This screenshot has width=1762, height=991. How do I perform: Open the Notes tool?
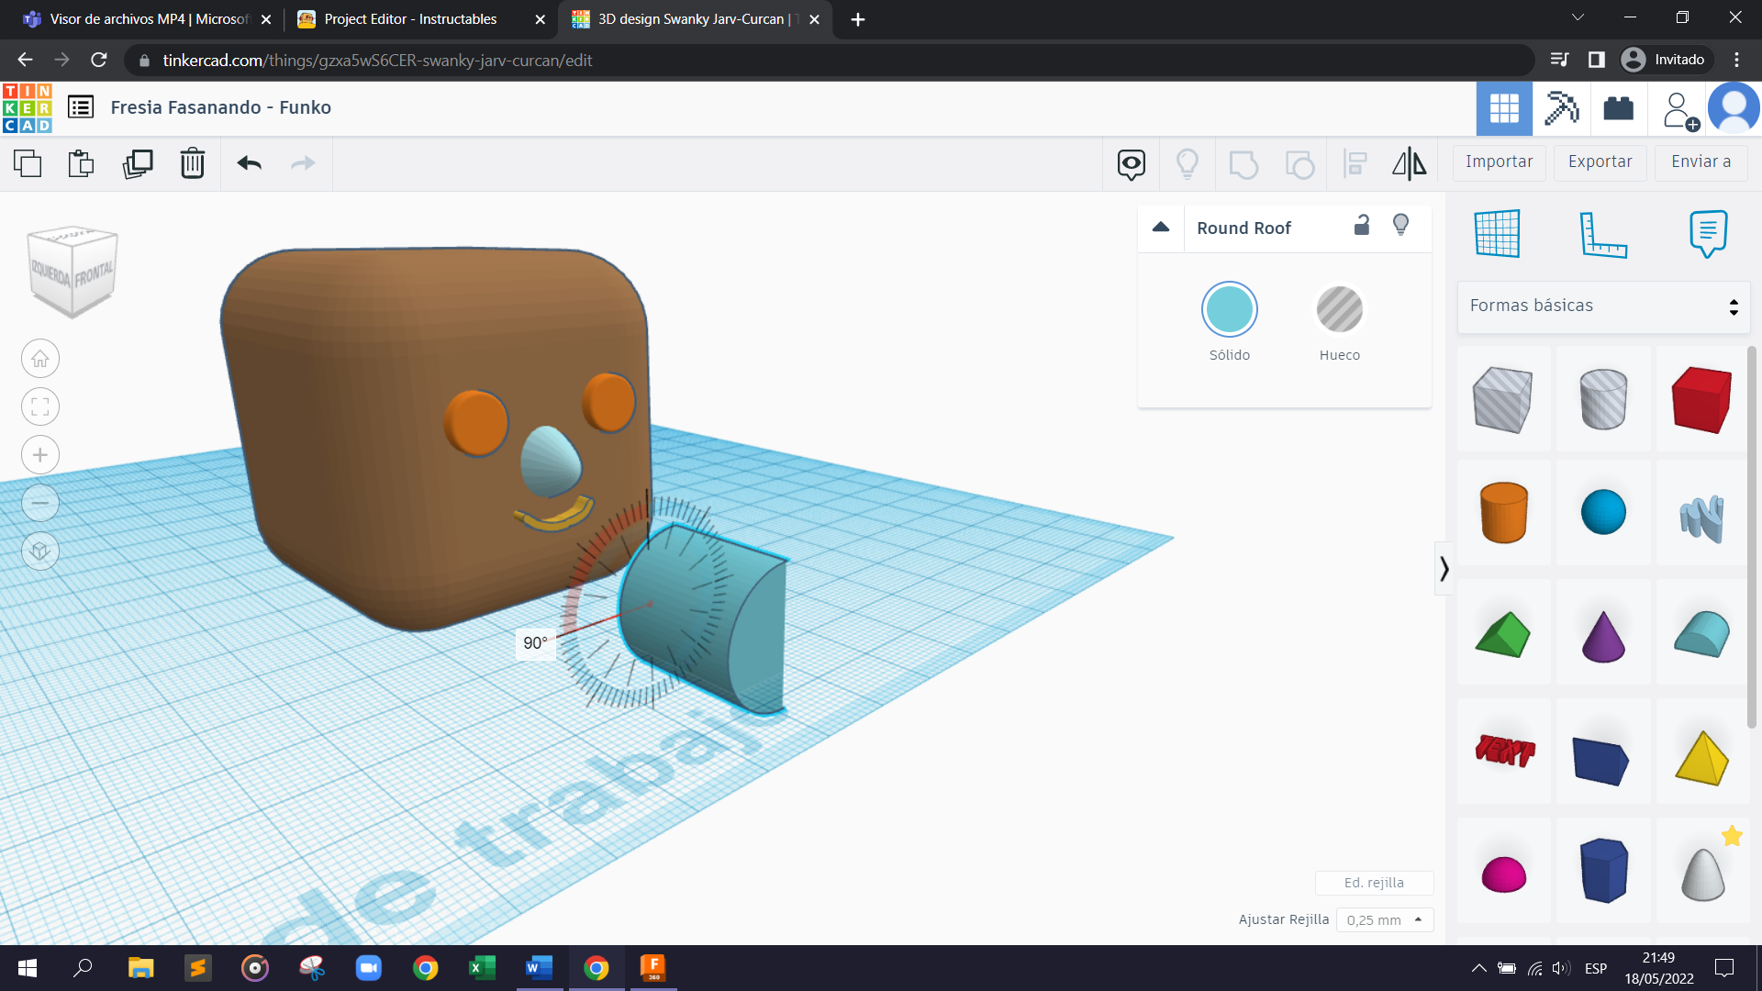click(1707, 234)
